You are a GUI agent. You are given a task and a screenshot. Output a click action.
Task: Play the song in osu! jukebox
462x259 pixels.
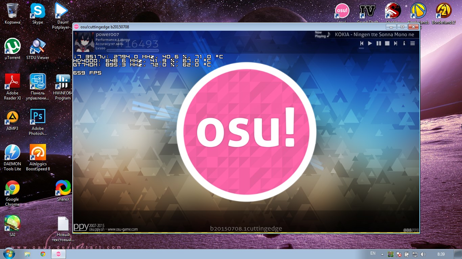(370, 44)
